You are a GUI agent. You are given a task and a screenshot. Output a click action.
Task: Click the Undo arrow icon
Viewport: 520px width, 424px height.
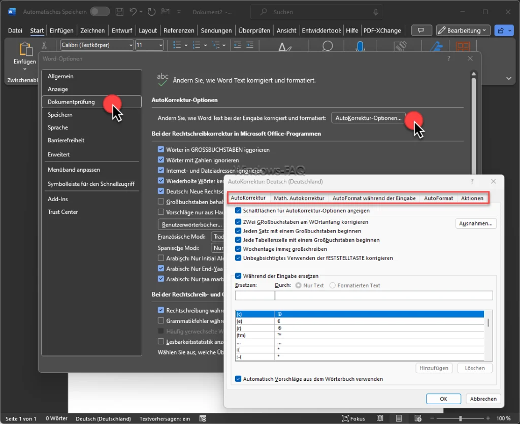point(133,12)
